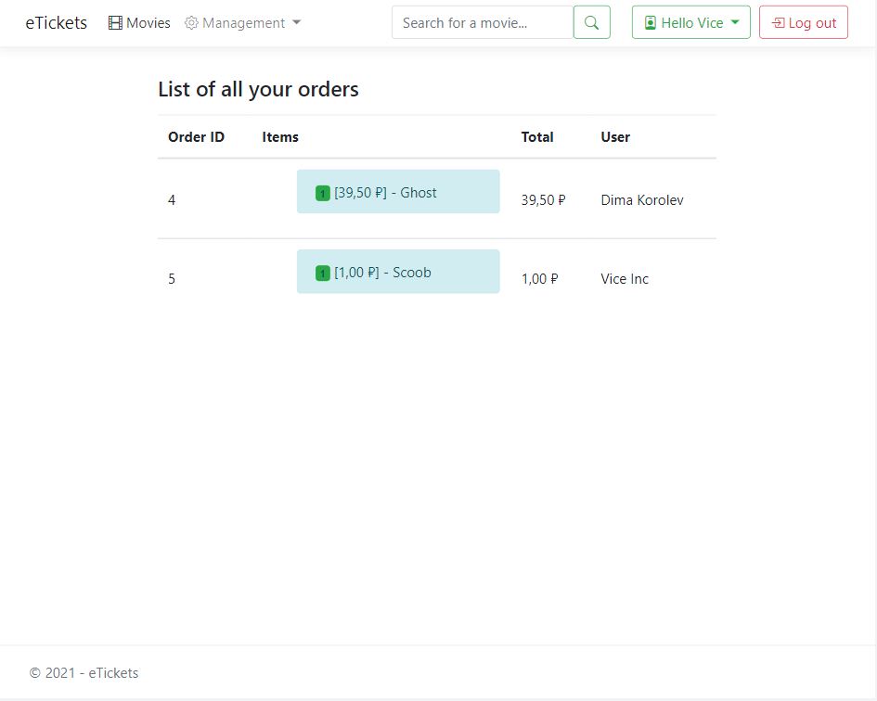Viewport: 877px width, 701px height.
Task: Go to eTickets home brand link
Action: pyautogui.click(x=57, y=23)
